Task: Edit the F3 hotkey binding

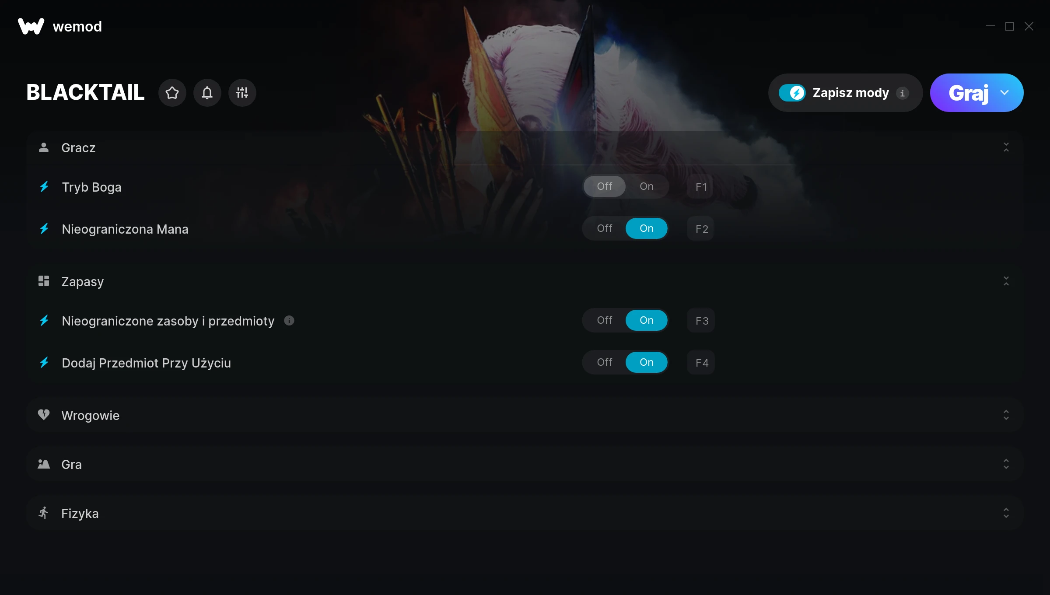Action: point(700,321)
